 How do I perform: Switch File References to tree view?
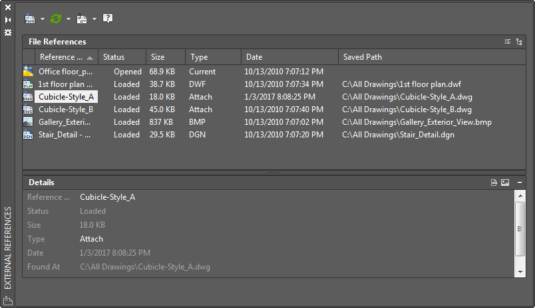(519, 41)
